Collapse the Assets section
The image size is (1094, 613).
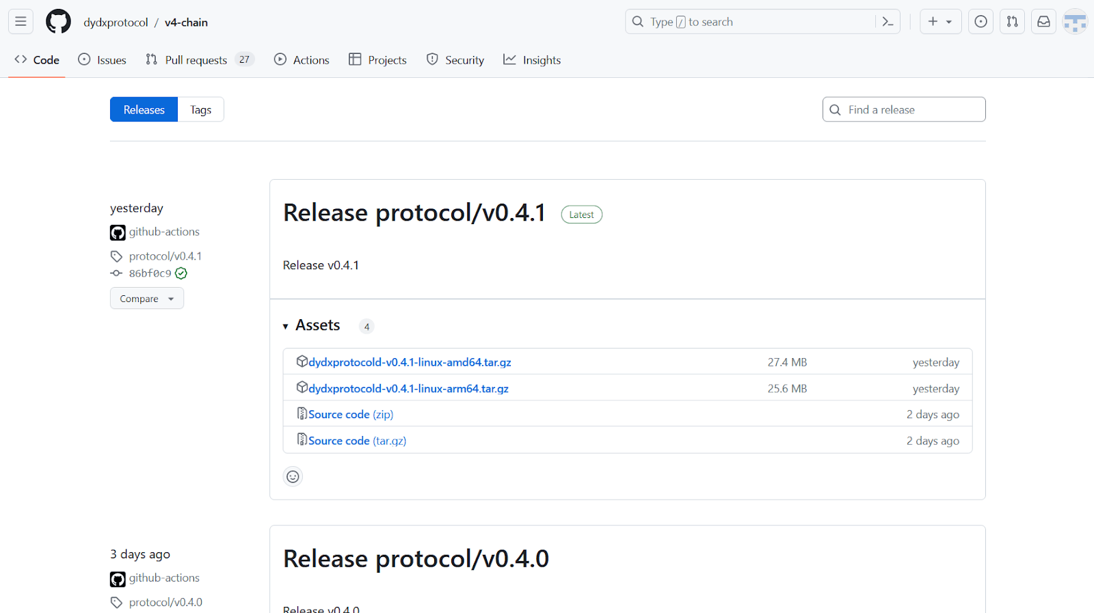click(x=312, y=326)
